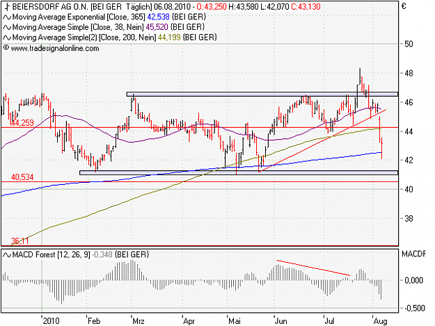Click the Euro currency symbol at top right

pyautogui.click(x=404, y=6)
